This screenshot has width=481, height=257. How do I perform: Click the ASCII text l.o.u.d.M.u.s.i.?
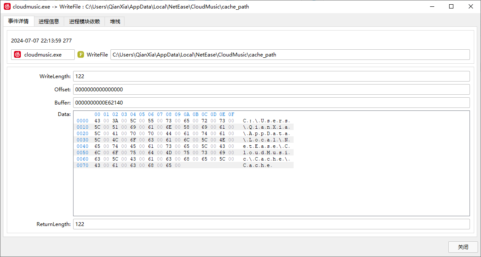(266, 153)
